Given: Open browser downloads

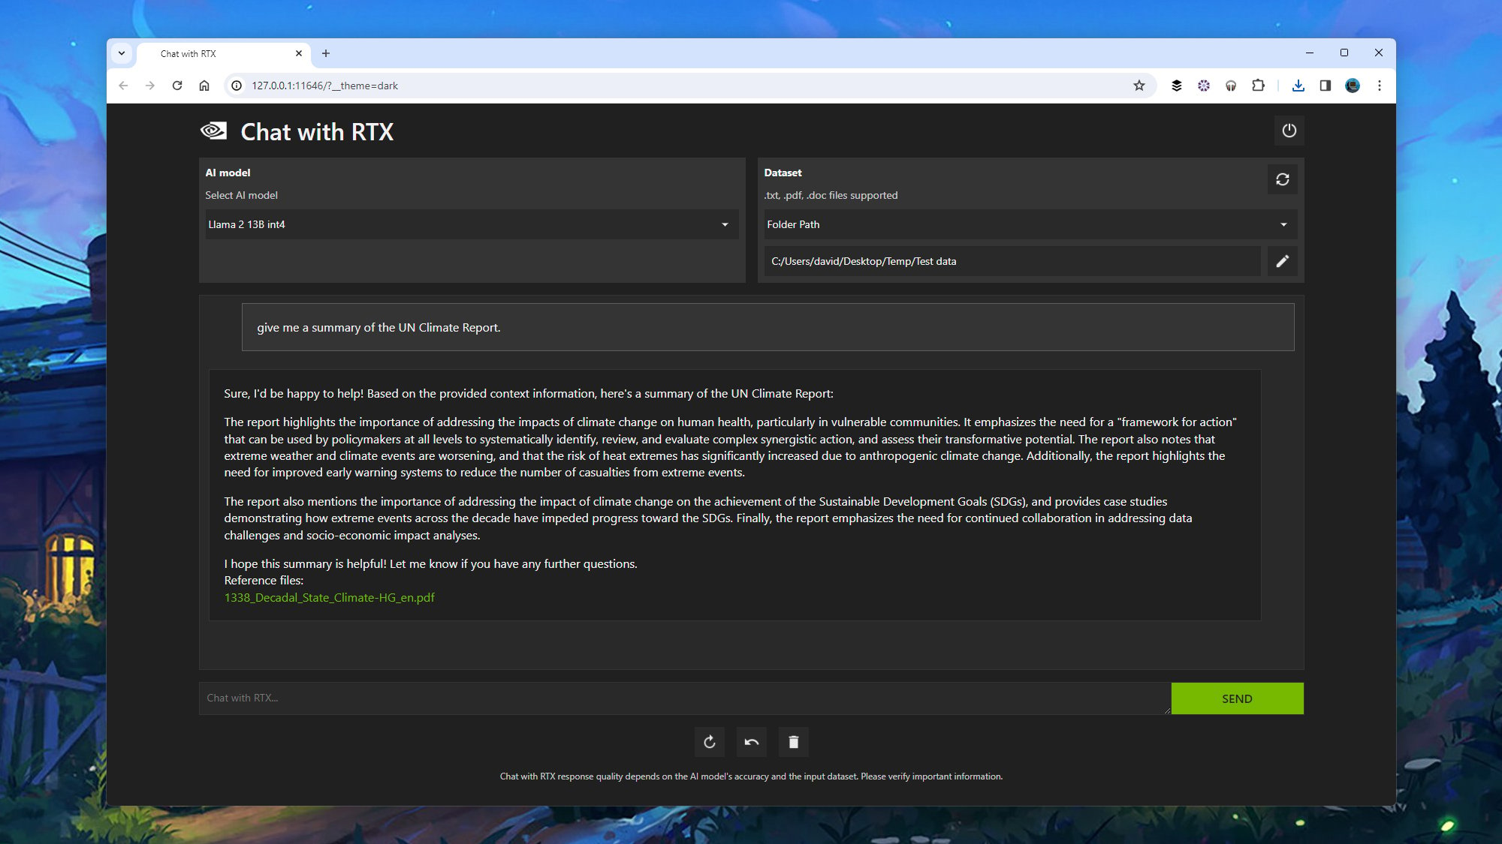Looking at the screenshot, I should (x=1298, y=86).
